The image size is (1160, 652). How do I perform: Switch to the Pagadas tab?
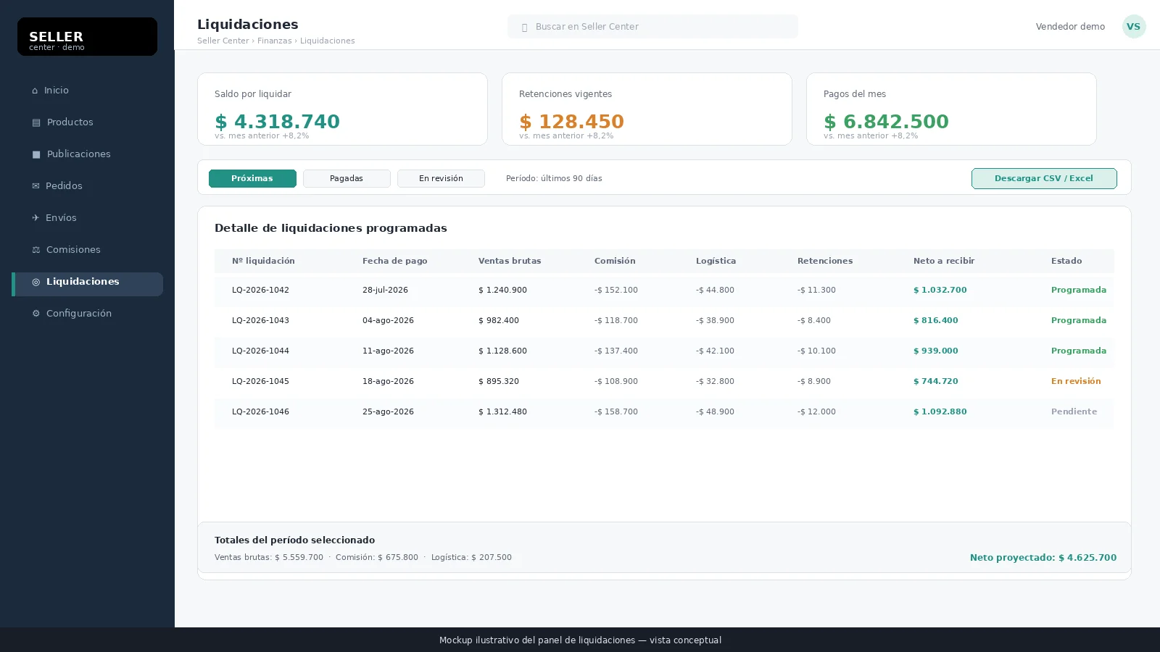coord(347,178)
